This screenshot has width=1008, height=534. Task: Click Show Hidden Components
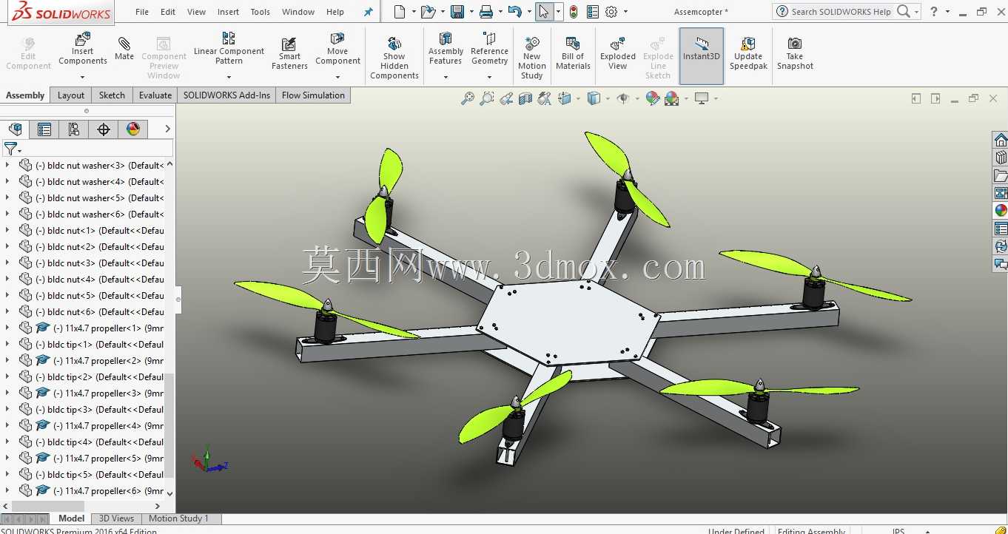click(394, 58)
